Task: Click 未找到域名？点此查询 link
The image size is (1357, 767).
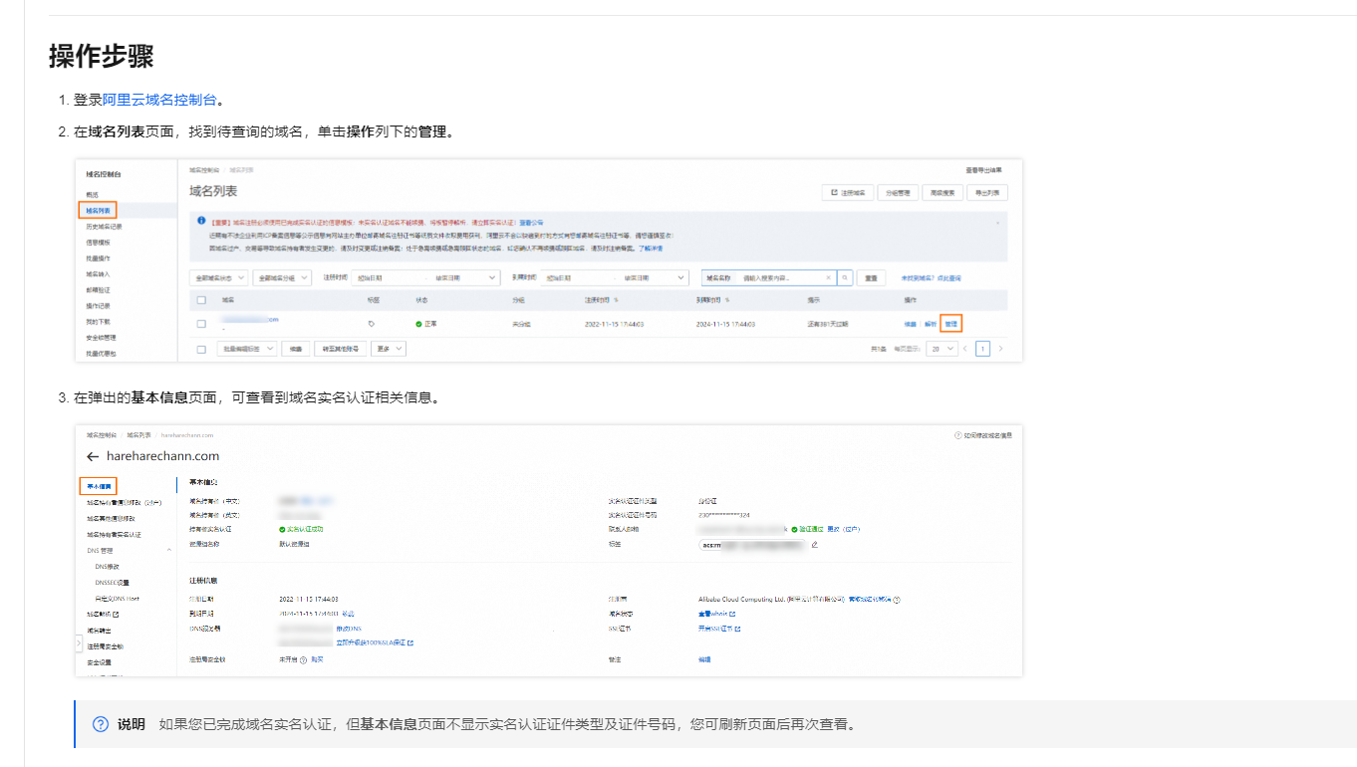Action: (931, 278)
